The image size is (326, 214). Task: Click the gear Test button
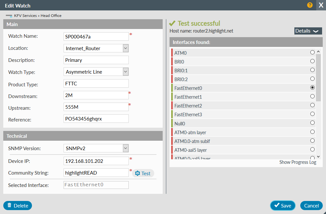[x=143, y=173]
